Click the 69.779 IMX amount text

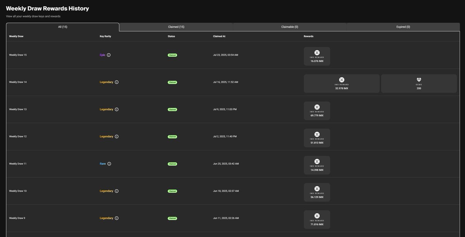click(317, 115)
